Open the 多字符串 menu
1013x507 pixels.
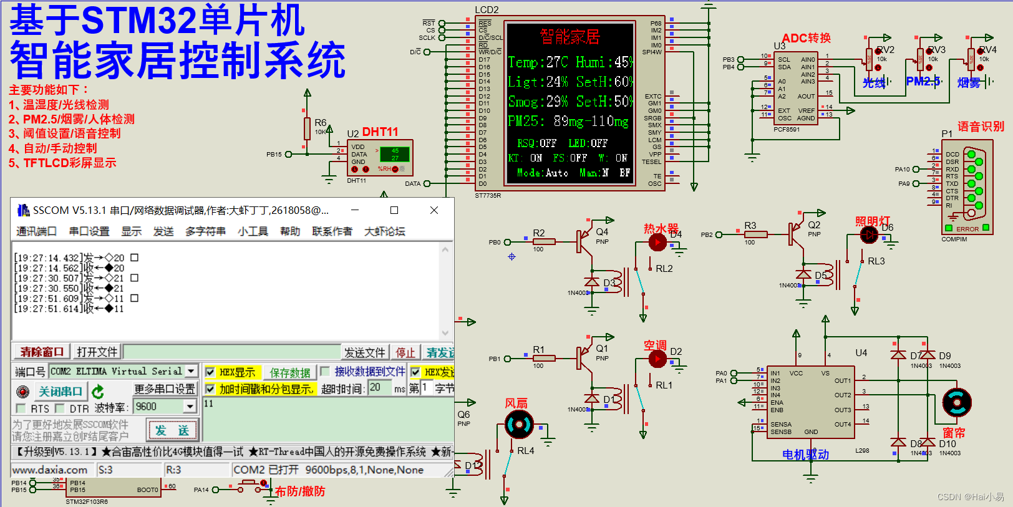[x=206, y=231]
